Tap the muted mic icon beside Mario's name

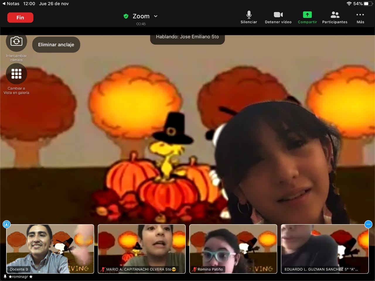(103, 269)
